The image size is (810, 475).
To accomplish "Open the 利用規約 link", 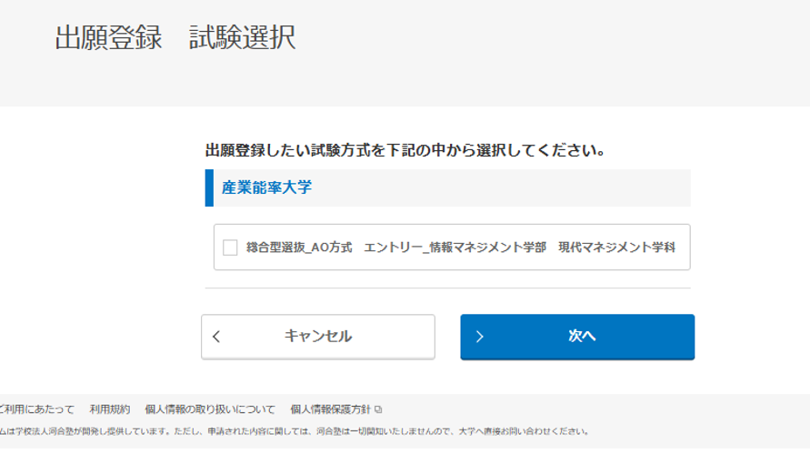I will pos(109,409).
